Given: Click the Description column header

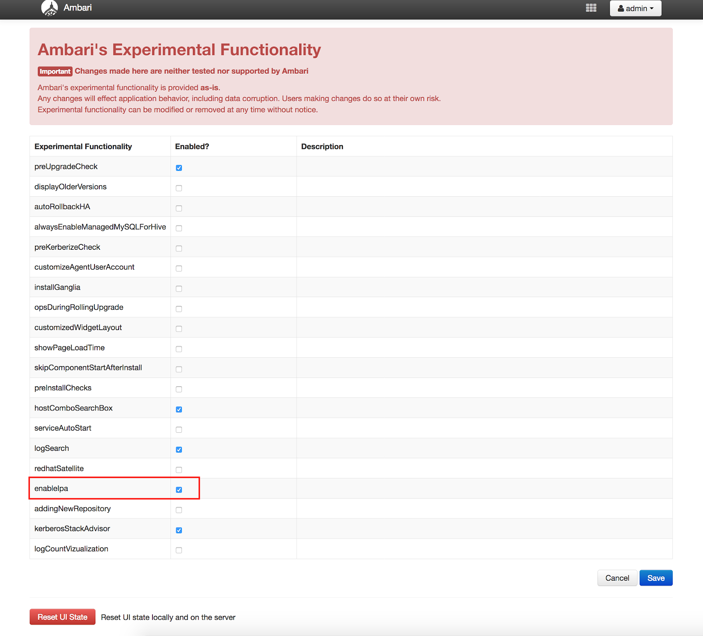Looking at the screenshot, I should pos(322,147).
